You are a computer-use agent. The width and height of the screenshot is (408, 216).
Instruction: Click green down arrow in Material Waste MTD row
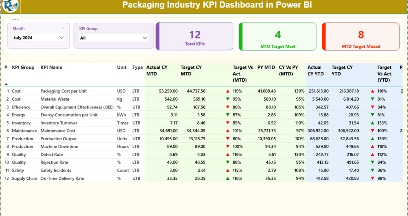[x=228, y=99]
